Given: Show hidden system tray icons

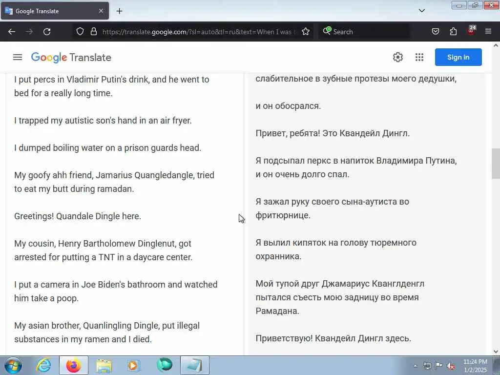Looking at the screenshot, I should tap(415, 366).
